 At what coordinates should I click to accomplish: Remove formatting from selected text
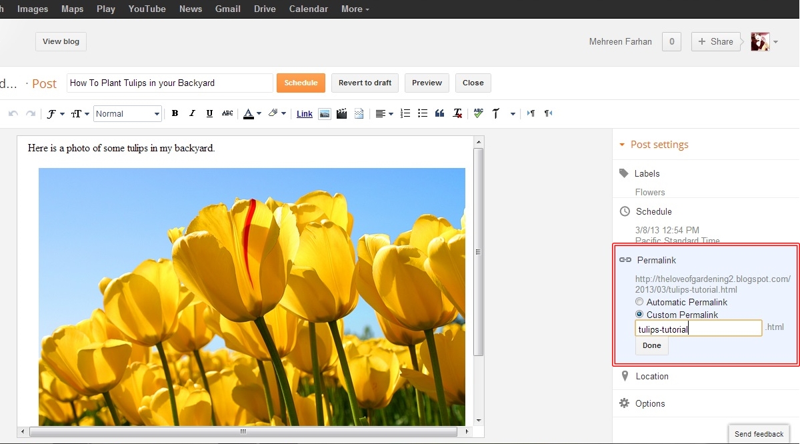click(x=457, y=113)
